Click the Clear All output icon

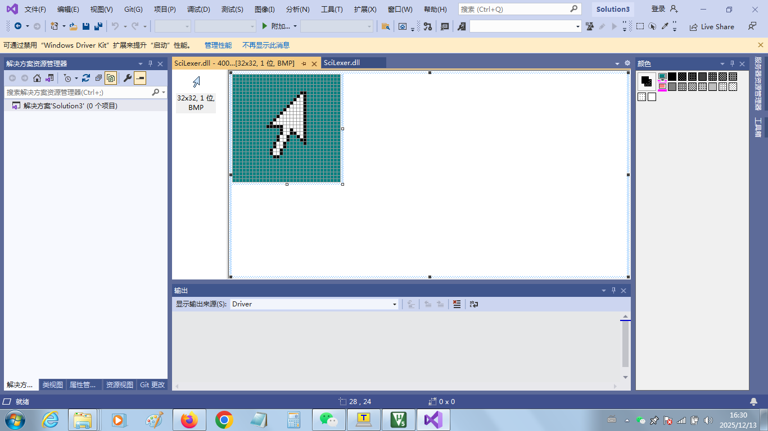pos(457,304)
